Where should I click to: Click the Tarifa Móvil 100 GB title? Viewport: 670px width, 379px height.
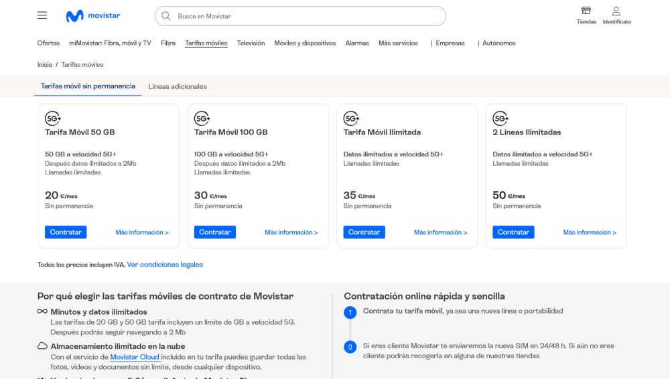[x=230, y=132]
